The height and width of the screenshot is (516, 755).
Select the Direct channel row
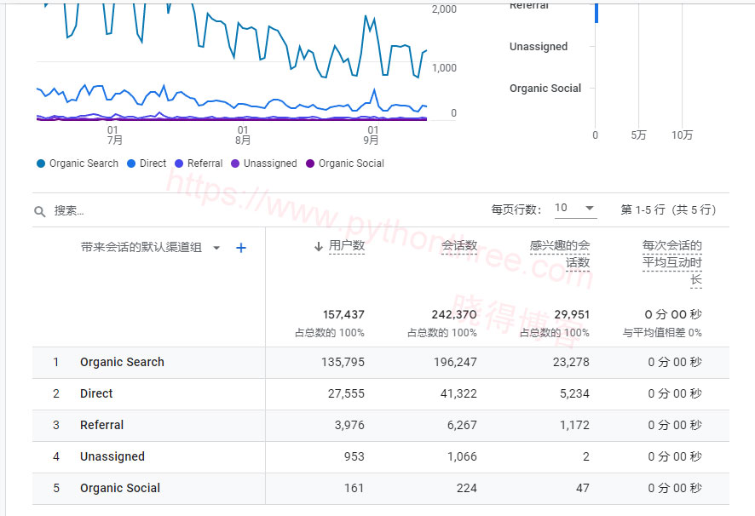point(96,393)
